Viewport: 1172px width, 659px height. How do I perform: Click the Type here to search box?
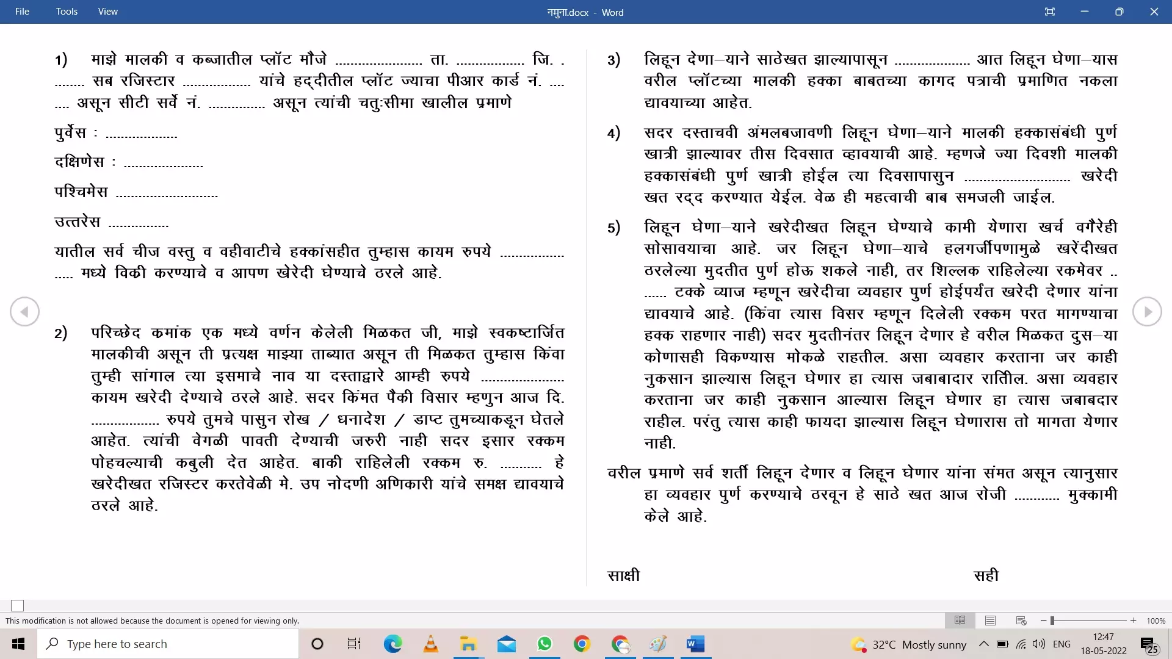click(168, 644)
